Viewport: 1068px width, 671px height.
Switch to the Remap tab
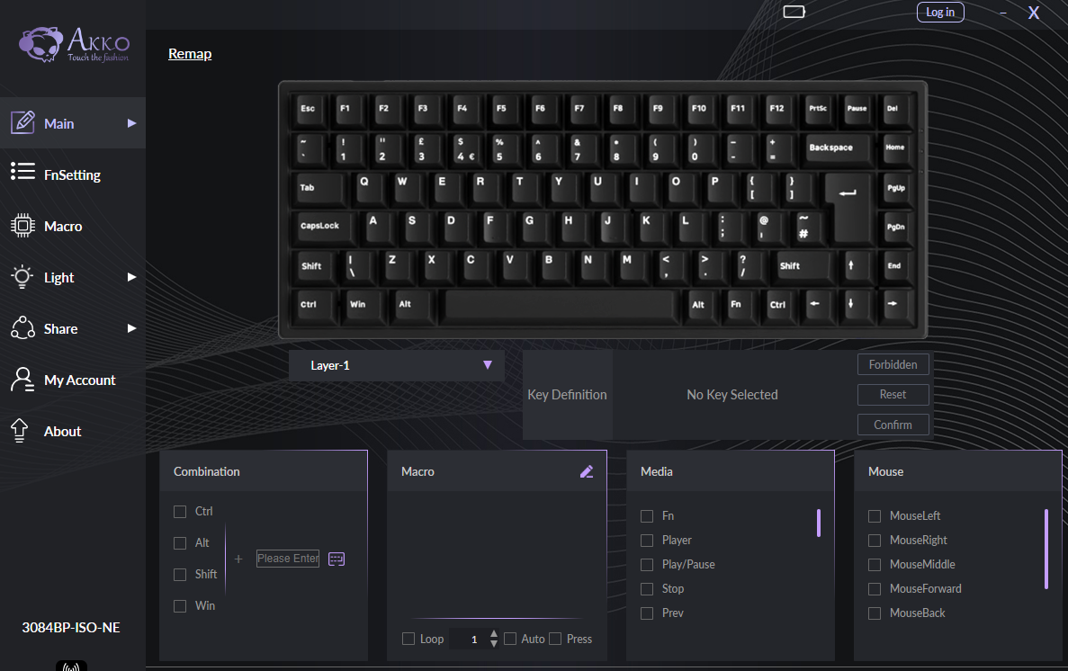click(190, 54)
